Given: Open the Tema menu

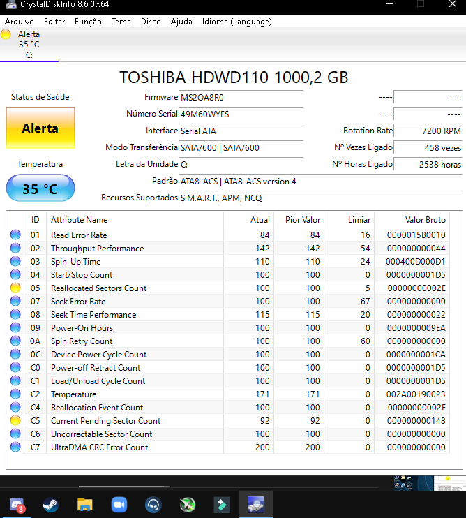Looking at the screenshot, I should point(121,22).
